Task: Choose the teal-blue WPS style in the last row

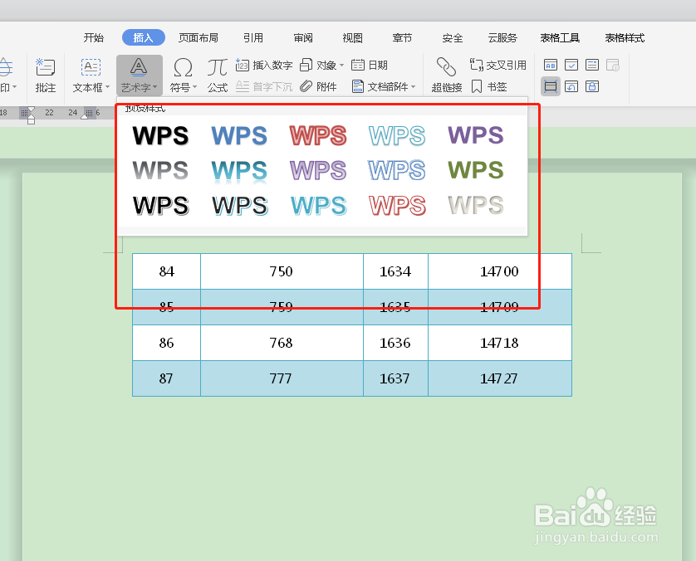Action: 319,205
